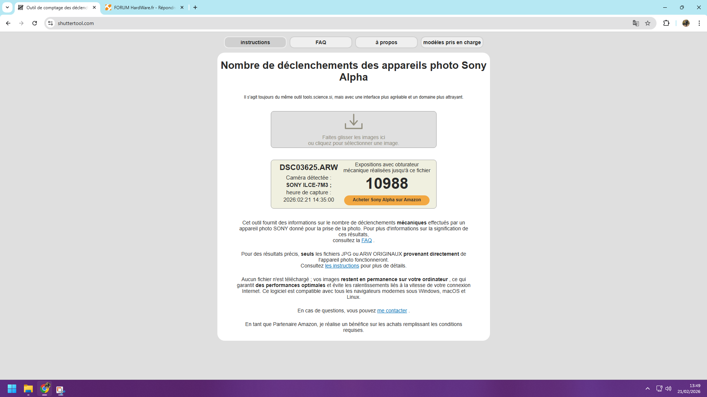
Task: Click the browser back arrow
Action: coord(8,23)
